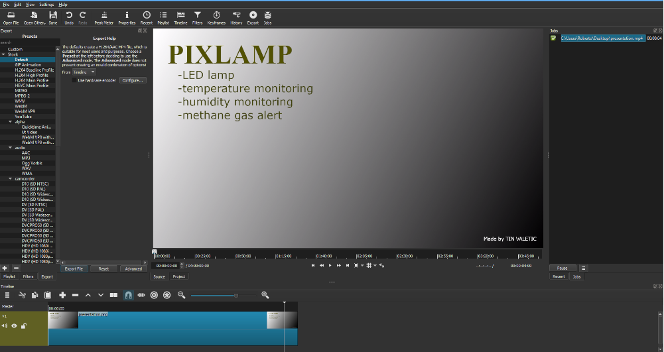
Task: Open the View menu
Action: click(x=30, y=5)
